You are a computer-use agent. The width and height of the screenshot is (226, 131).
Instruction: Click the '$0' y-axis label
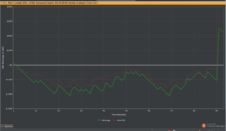[x=11, y=65]
